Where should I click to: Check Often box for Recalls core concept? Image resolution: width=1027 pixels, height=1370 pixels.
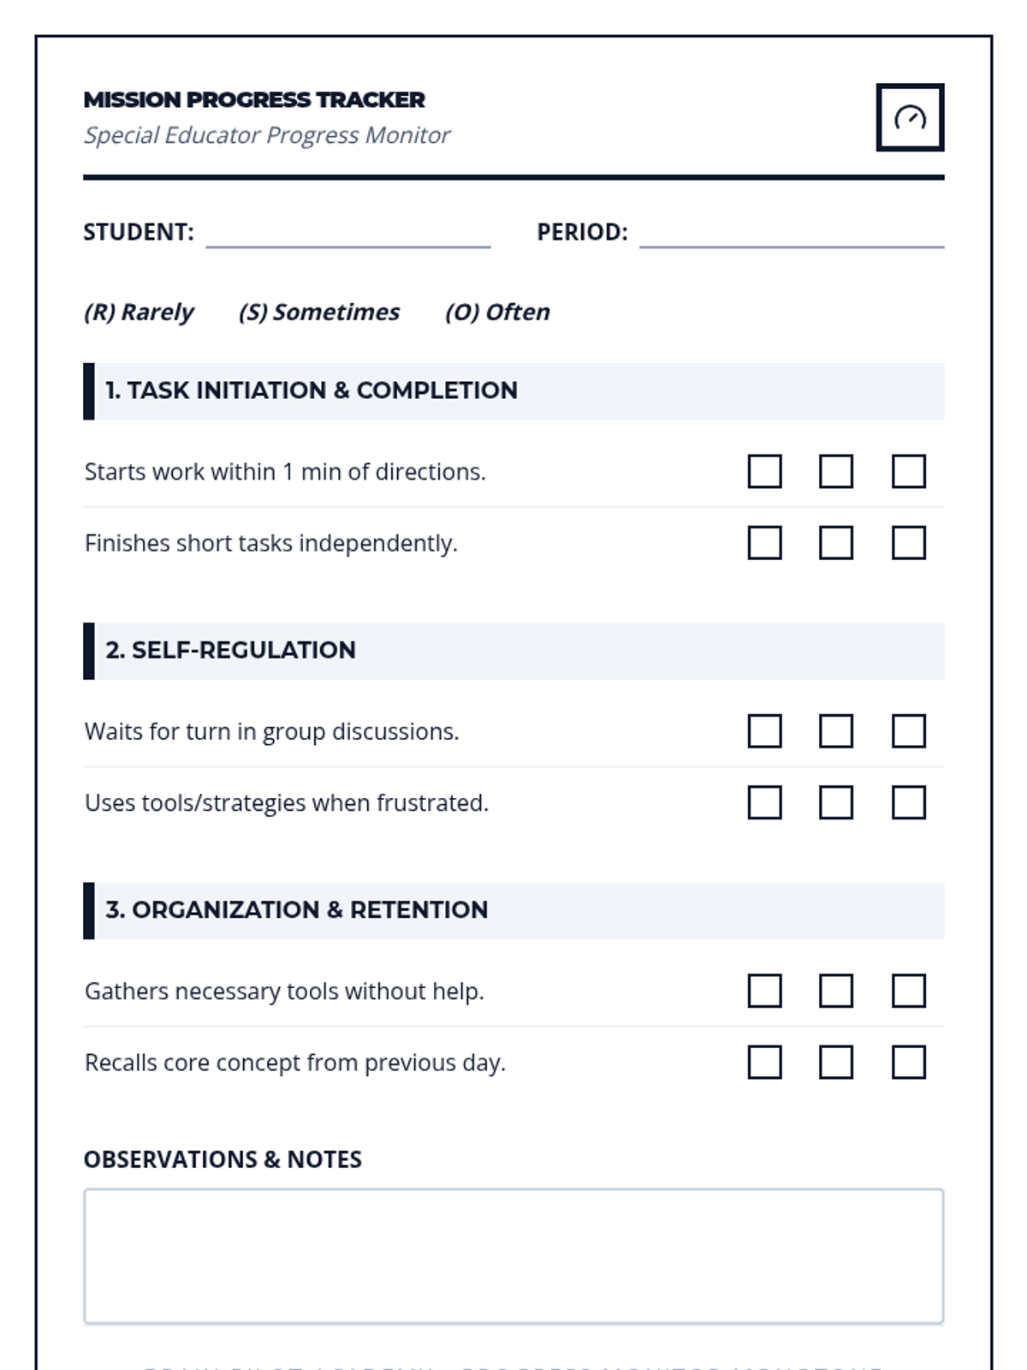point(908,1063)
